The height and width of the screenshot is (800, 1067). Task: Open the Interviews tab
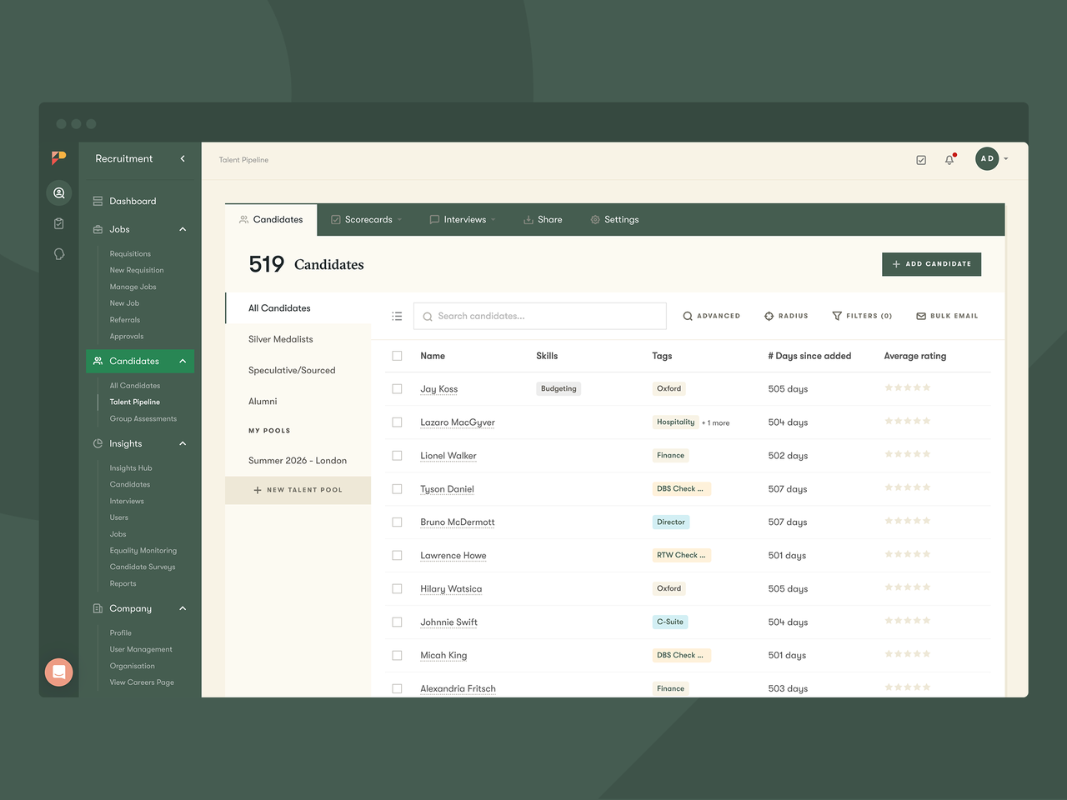click(463, 219)
